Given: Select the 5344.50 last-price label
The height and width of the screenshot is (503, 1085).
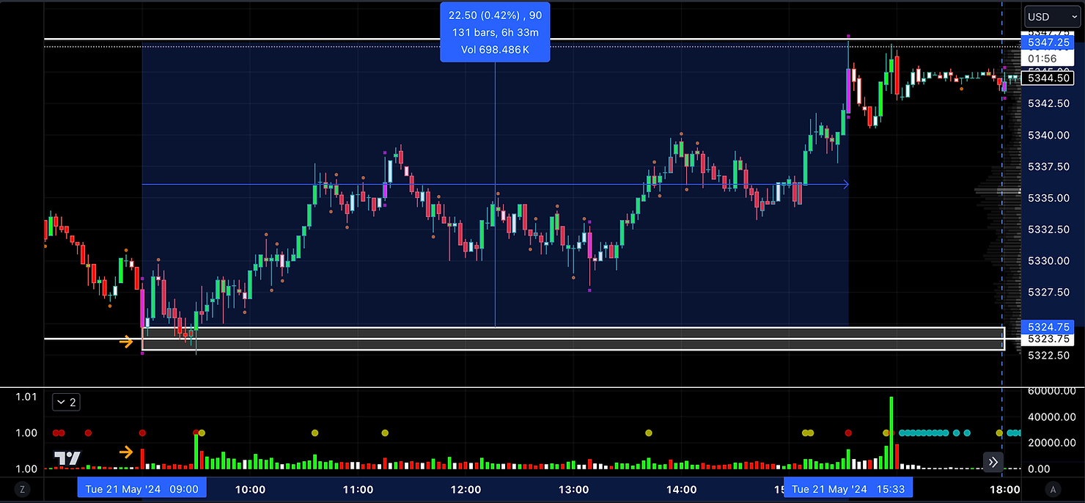Looking at the screenshot, I should 1048,78.
